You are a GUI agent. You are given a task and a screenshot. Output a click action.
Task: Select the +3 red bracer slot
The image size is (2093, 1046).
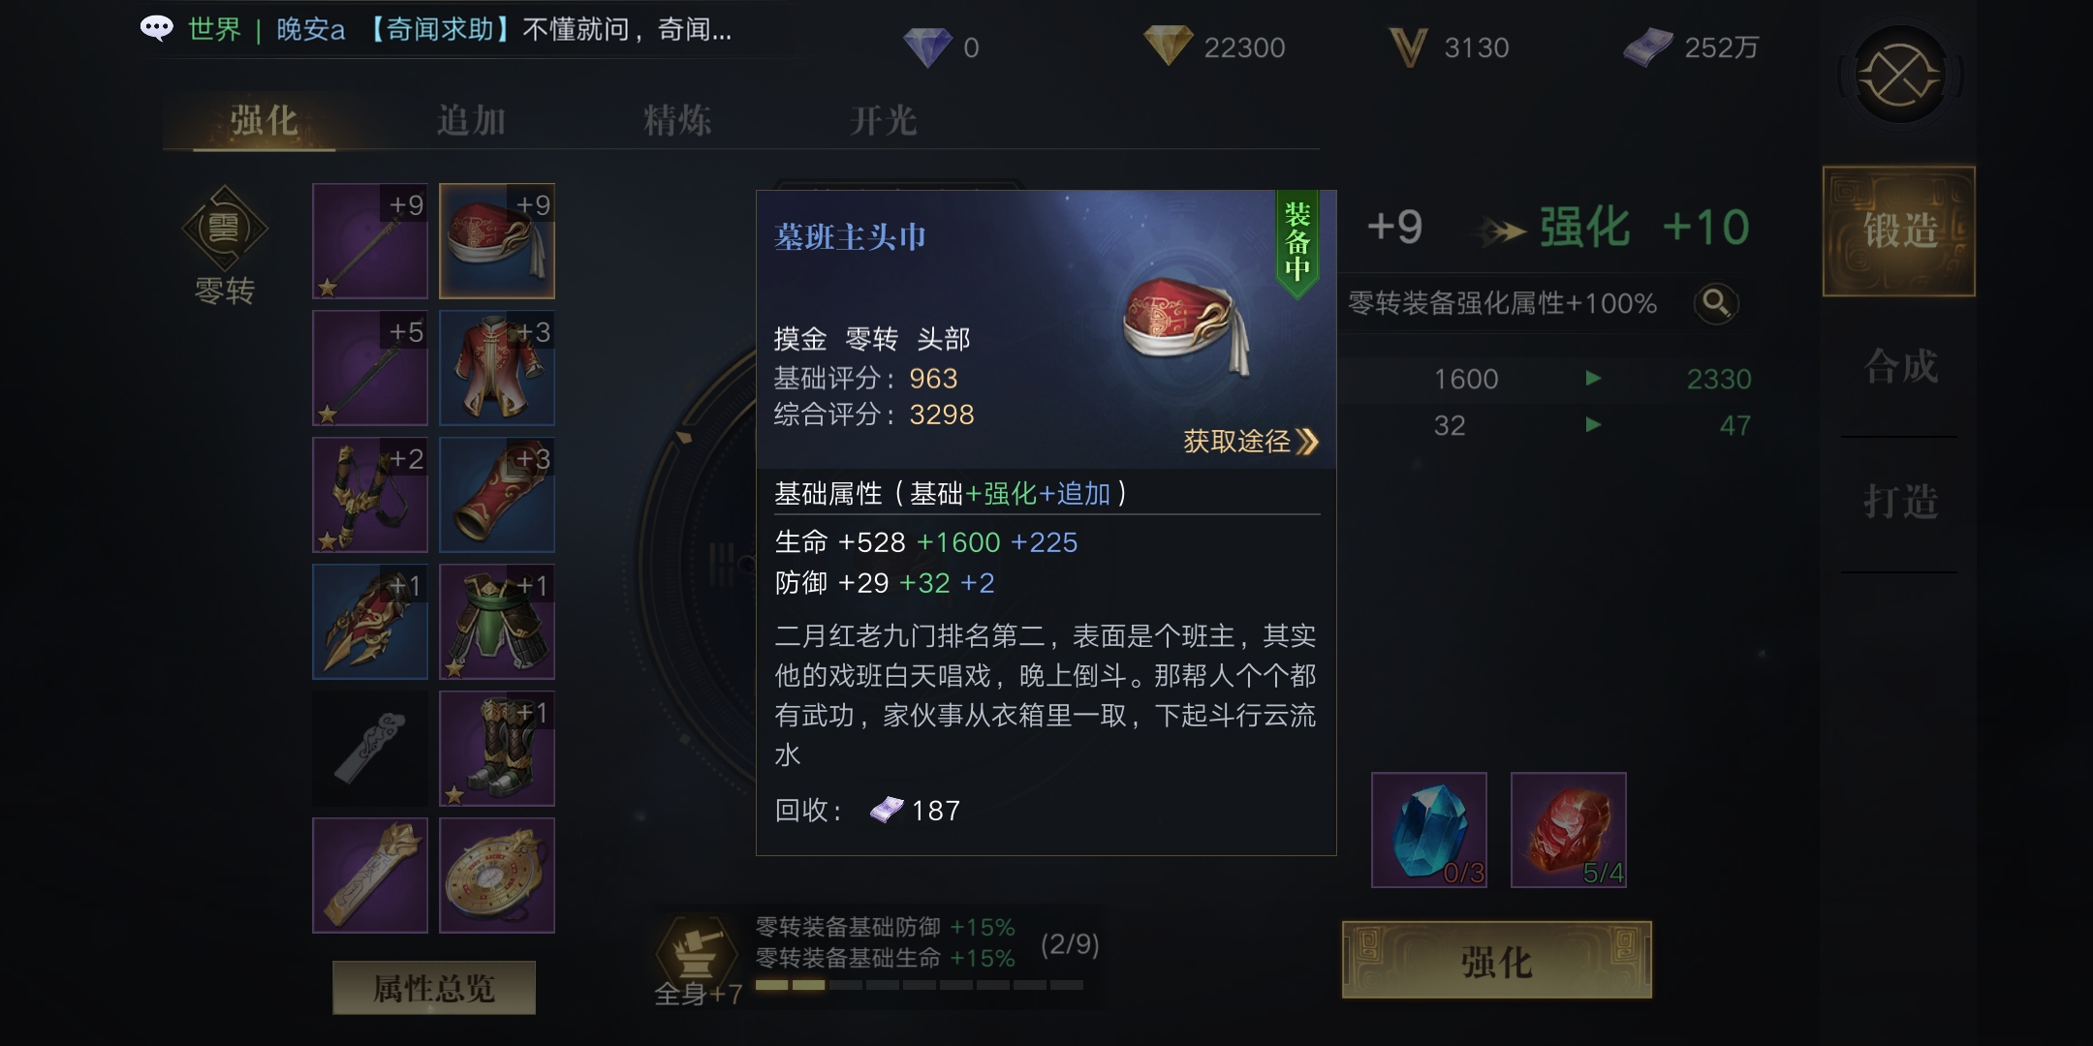click(x=497, y=495)
